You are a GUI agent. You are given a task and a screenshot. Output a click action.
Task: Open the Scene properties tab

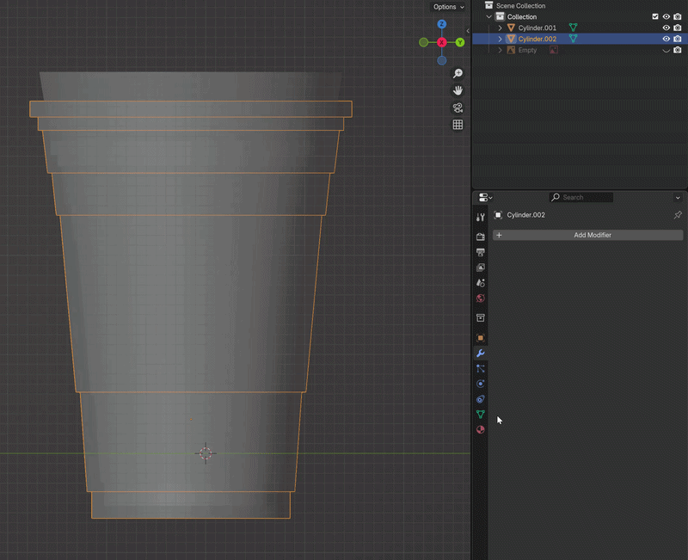(x=481, y=283)
